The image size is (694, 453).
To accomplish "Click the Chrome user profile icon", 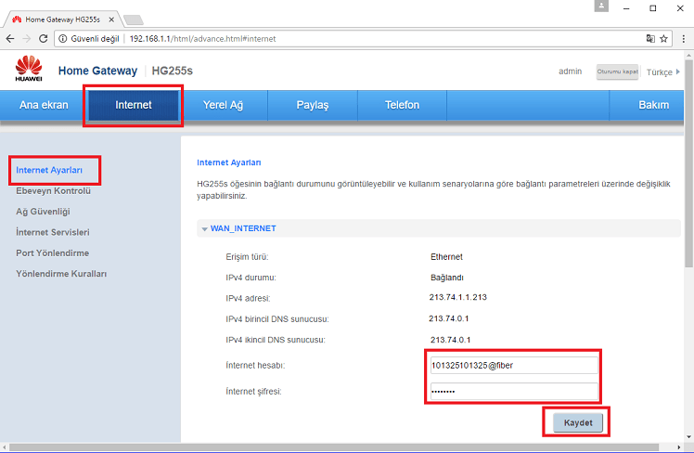I will [602, 7].
